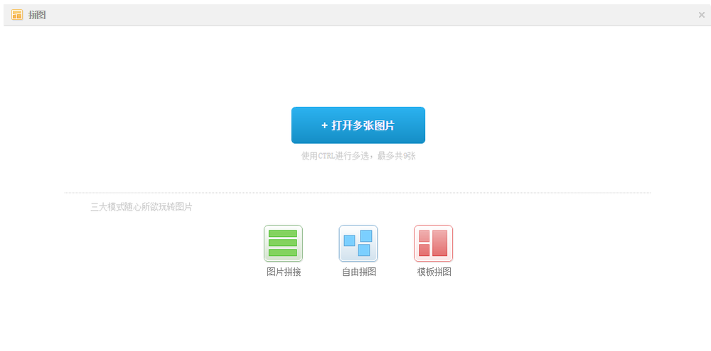Click the bottom green bar in 图片拼接 icon
Screen dimensions: 711x351
click(283, 252)
